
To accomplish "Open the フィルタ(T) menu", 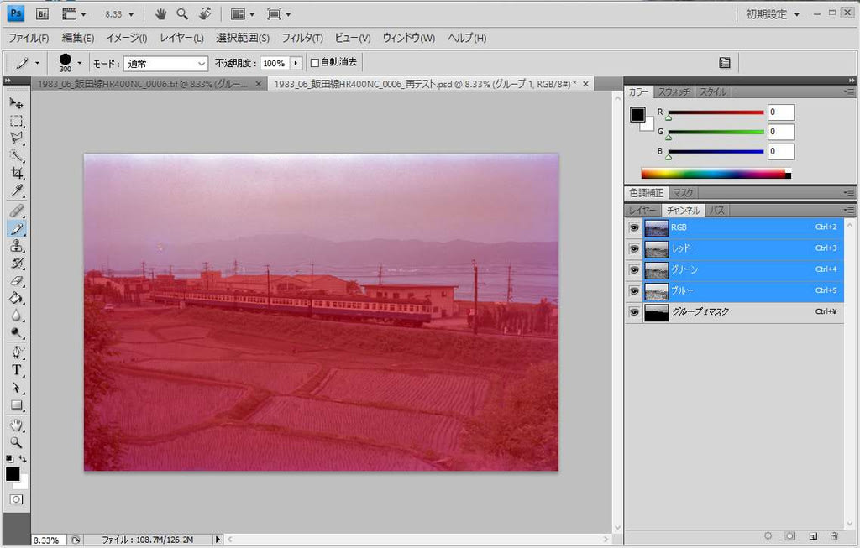I will click(x=302, y=38).
